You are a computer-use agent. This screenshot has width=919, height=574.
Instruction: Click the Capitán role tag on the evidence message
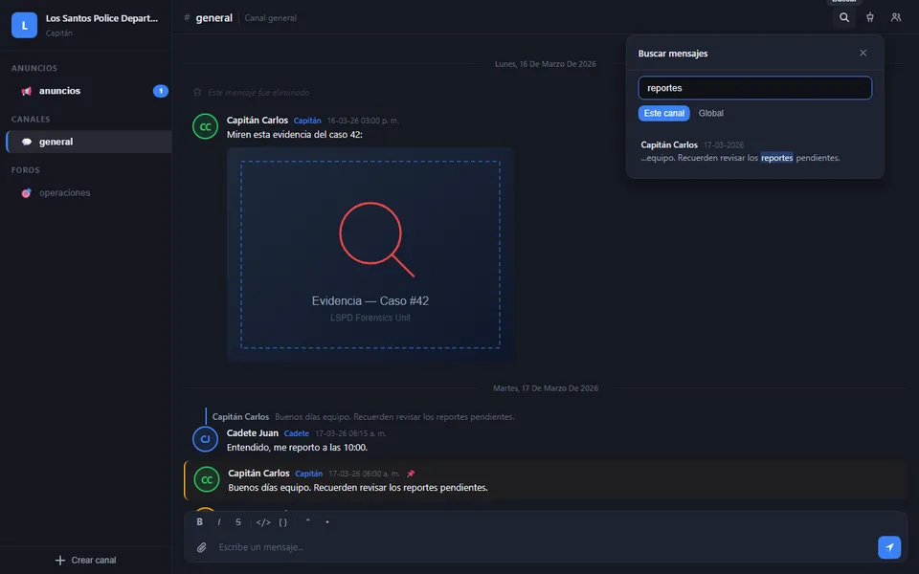(x=307, y=121)
